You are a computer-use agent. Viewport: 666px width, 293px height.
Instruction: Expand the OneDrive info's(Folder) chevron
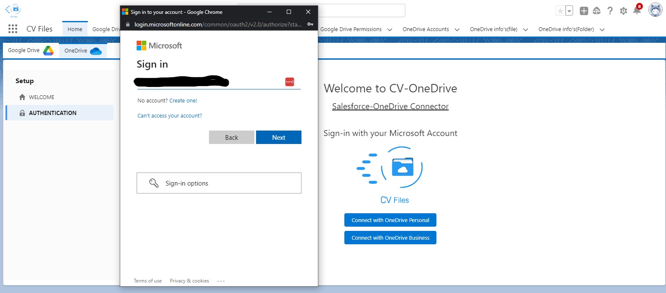(602, 29)
